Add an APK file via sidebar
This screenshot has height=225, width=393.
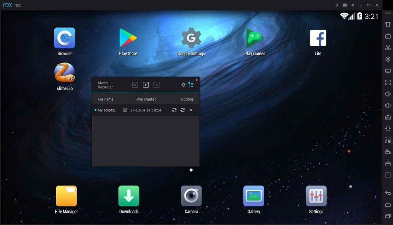388,117
